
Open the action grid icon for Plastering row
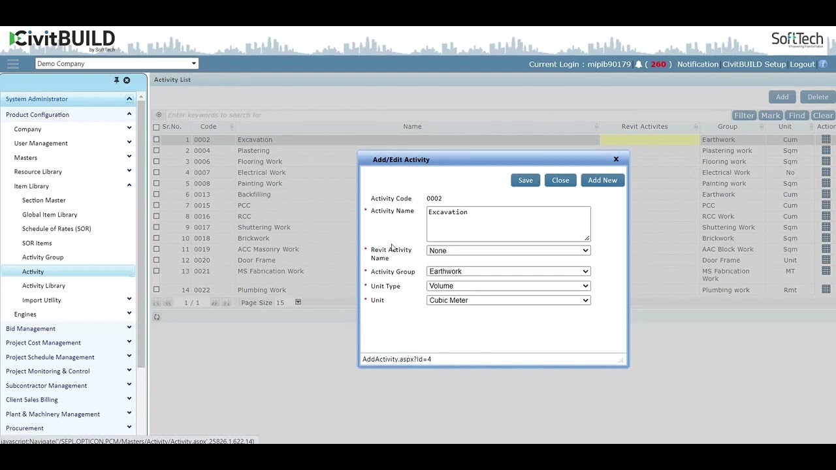coord(826,151)
